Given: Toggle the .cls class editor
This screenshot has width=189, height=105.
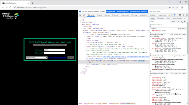Looking at the screenshot, I should [x=177, y=21].
